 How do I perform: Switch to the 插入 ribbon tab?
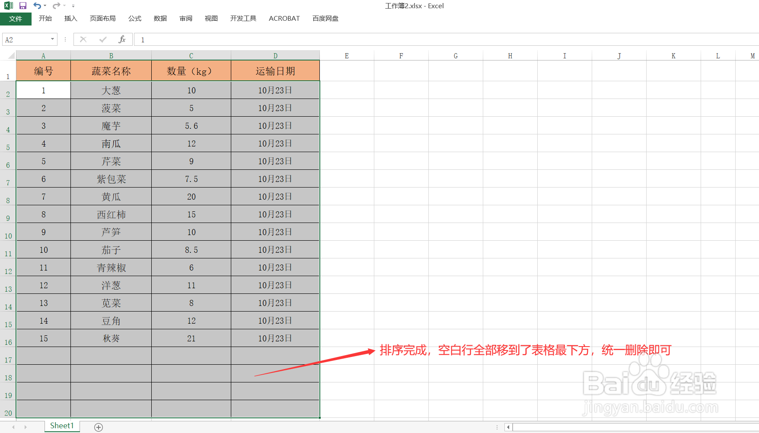pos(70,19)
